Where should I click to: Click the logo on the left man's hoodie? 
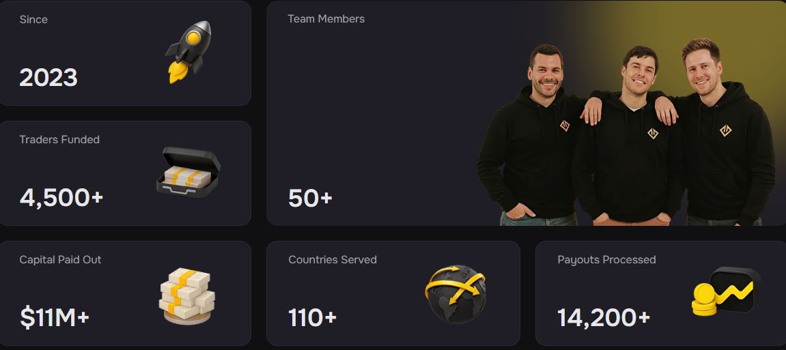[565, 126]
